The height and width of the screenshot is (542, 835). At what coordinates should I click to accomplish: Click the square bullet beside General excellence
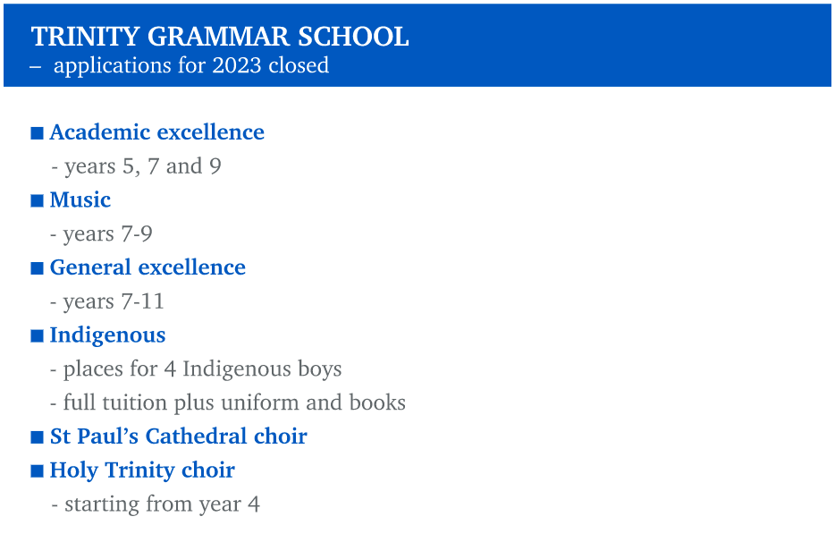[x=37, y=268]
